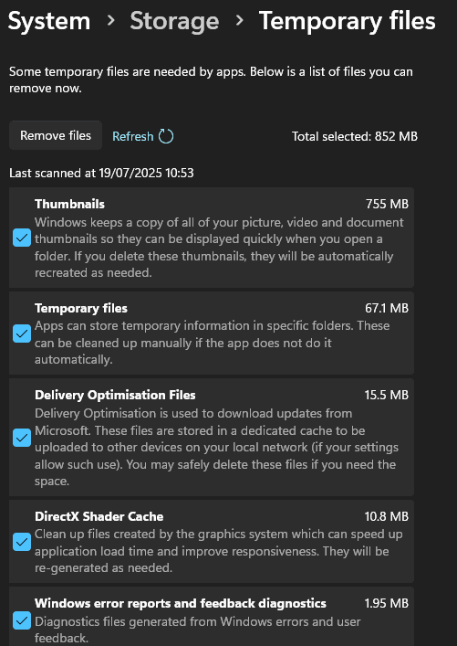Navigate to Storage in the breadcrumb
The width and height of the screenshot is (457, 646).
coord(174,21)
